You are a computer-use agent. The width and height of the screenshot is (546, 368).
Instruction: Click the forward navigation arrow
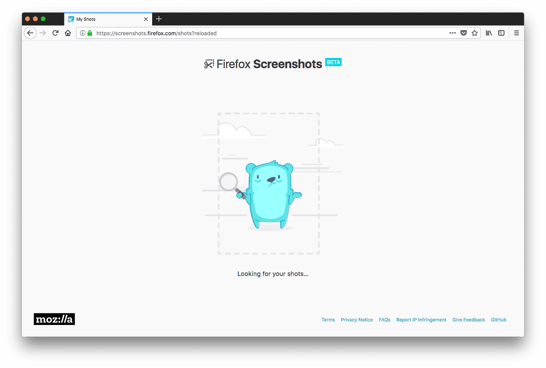point(43,33)
